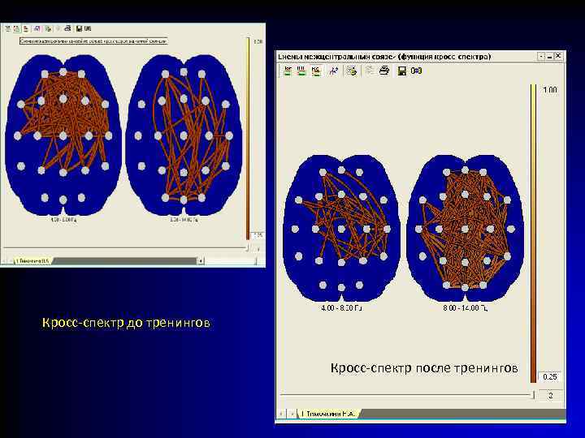Click the second tab-scroll arrow beside the right window tab
The height and width of the screenshot is (438, 585).
(x=291, y=414)
